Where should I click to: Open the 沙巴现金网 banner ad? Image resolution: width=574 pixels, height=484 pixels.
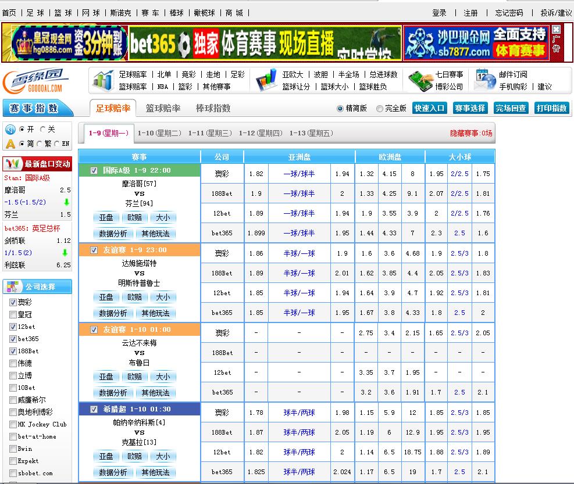click(x=476, y=43)
